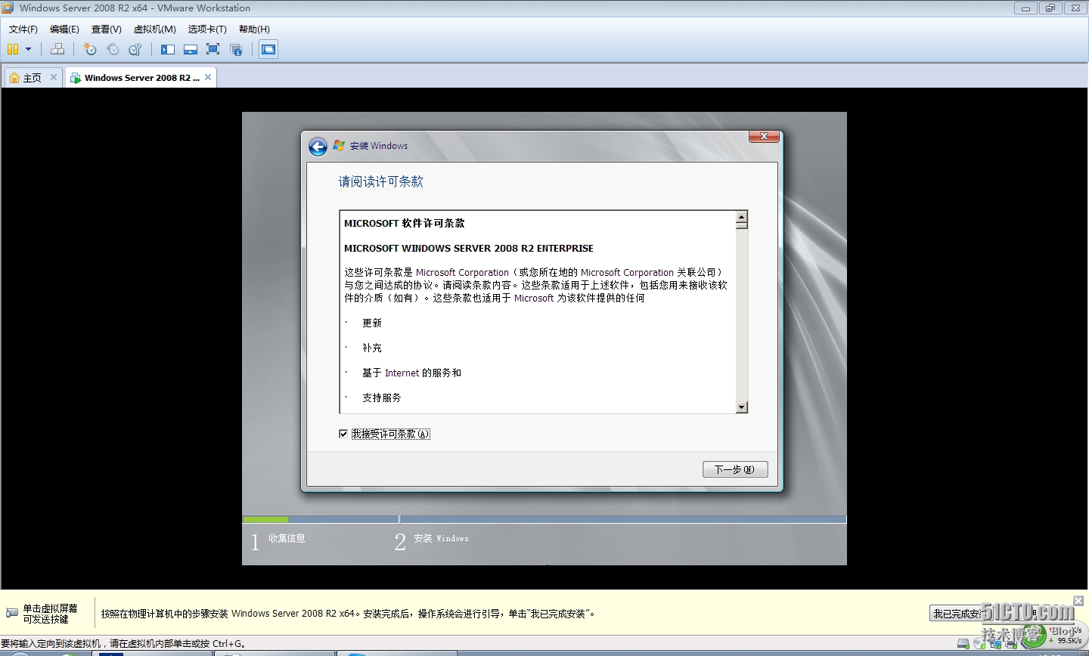Click the license text scroll down arrow
1089x656 pixels.
point(742,407)
